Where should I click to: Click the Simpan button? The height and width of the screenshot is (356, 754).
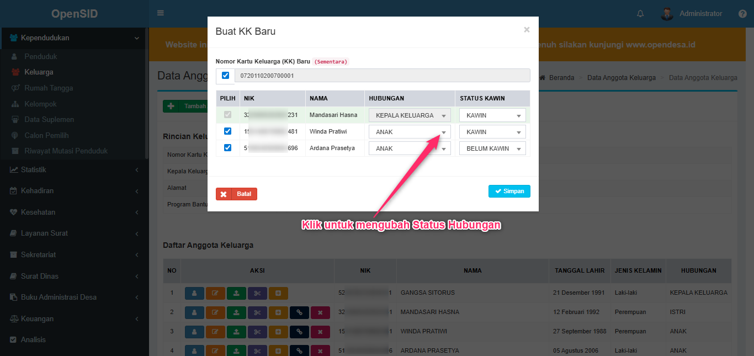tap(509, 191)
